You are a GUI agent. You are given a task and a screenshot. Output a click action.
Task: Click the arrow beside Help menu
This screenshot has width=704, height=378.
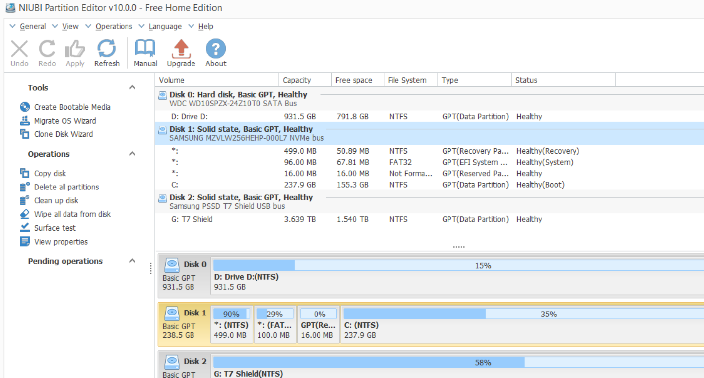[192, 26]
